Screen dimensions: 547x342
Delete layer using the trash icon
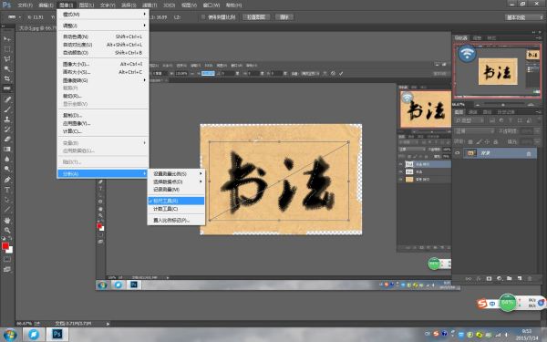[530, 278]
